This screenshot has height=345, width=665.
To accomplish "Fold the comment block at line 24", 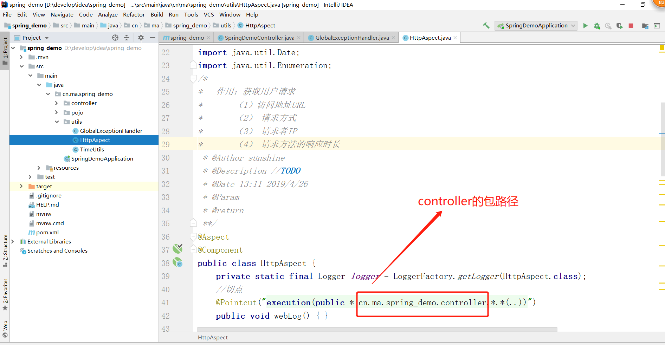I will pyautogui.click(x=193, y=79).
